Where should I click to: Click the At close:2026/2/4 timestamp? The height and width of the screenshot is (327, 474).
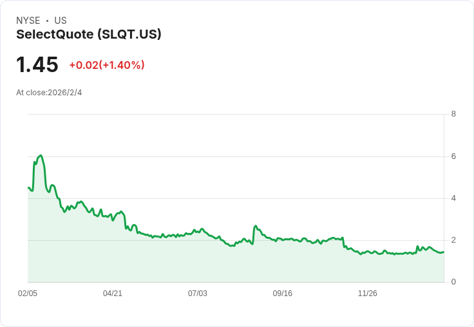49,93
